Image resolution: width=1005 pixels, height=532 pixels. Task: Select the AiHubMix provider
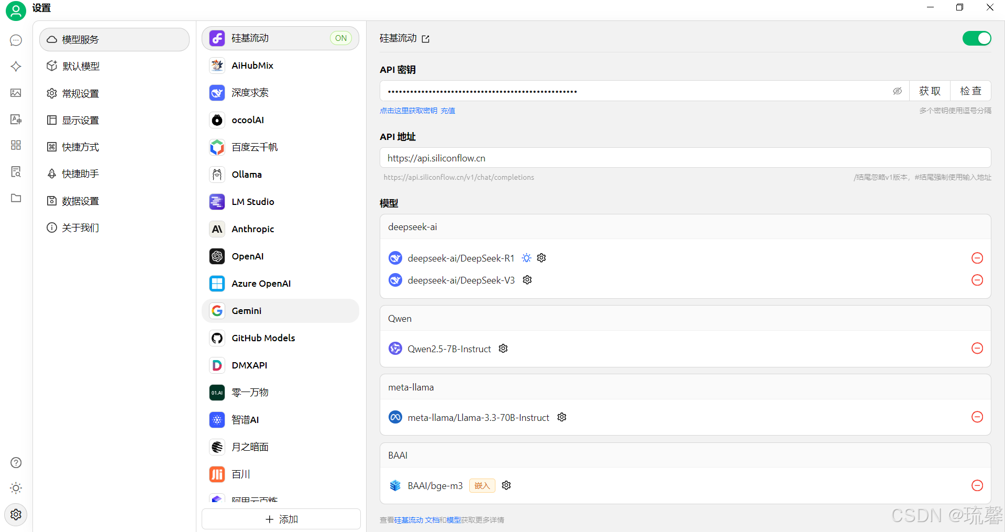[x=280, y=66]
